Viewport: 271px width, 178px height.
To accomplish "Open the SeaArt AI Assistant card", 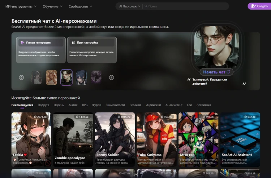I will point(240,139).
